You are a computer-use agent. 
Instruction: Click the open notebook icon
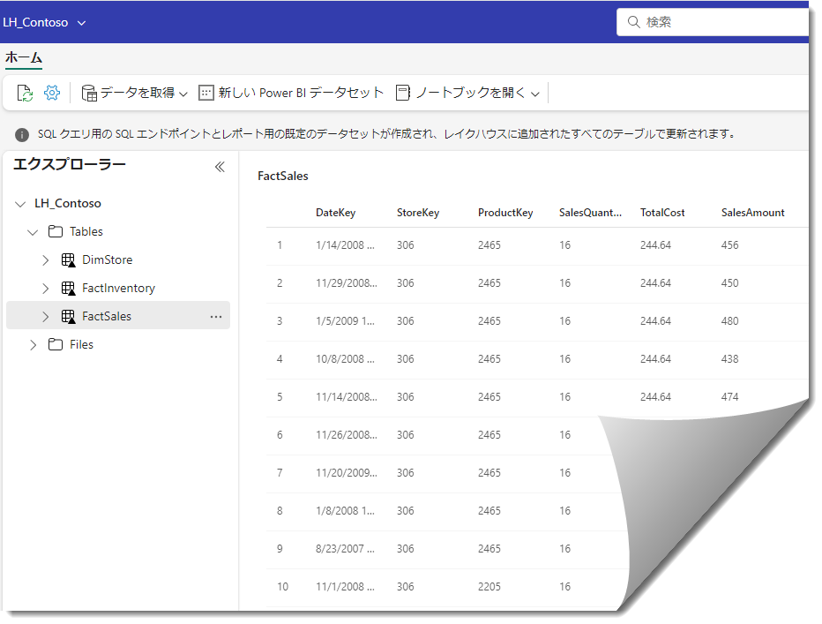point(402,93)
